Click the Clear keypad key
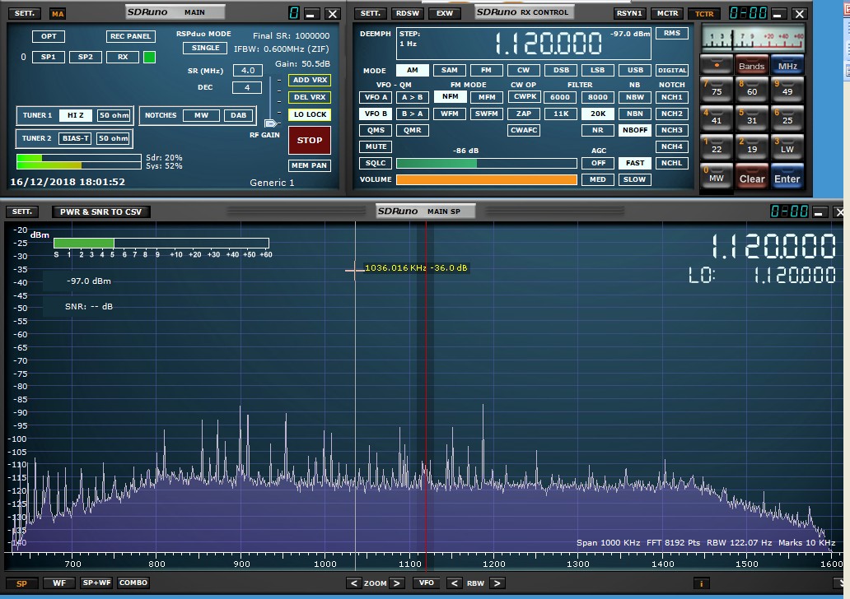850x599 pixels. pos(752,178)
